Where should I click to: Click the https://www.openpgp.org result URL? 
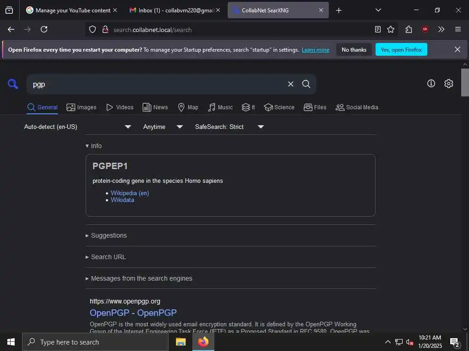pyautogui.click(x=125, y=302)
